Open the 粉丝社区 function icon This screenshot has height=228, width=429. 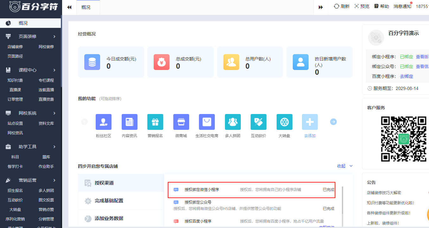point(104,122)
